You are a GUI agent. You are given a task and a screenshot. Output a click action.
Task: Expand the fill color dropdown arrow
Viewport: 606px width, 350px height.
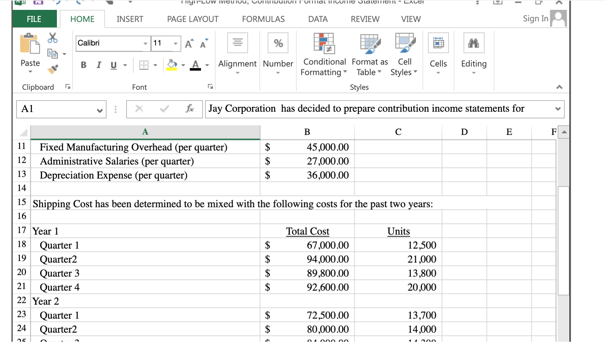(x=183, y=65)
